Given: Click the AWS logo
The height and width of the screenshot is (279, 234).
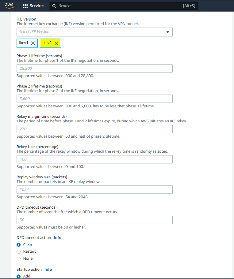Looking at the screenshot, I should 9,6.
